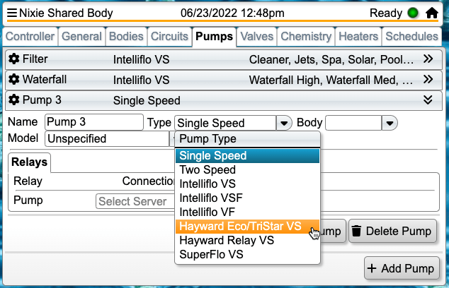This screenshot has width=449, height=288.
Task: Open the Schedules tab
Action: [411, 37]
